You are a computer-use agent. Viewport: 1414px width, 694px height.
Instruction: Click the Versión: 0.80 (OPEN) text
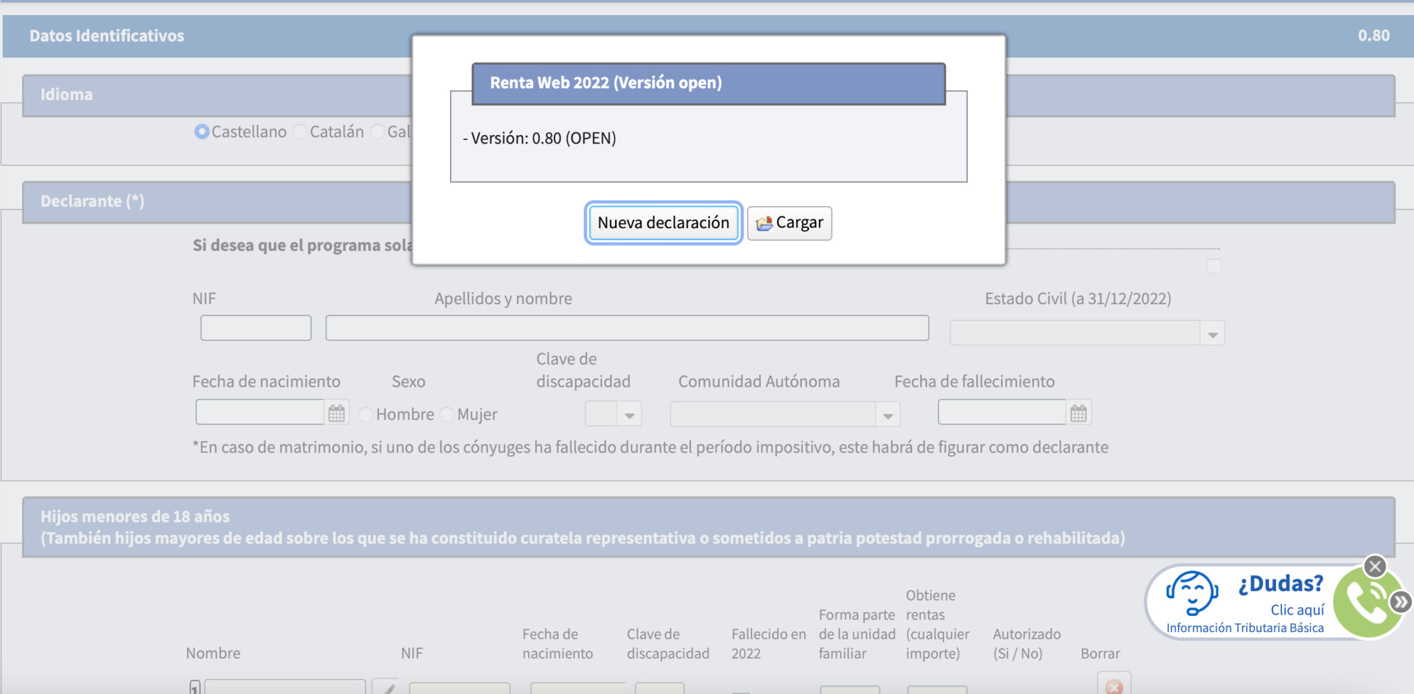[539, 138]
